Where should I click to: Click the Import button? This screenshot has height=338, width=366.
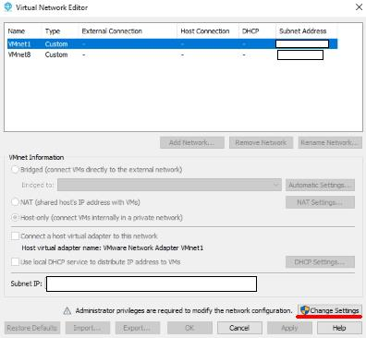(88, 328)
